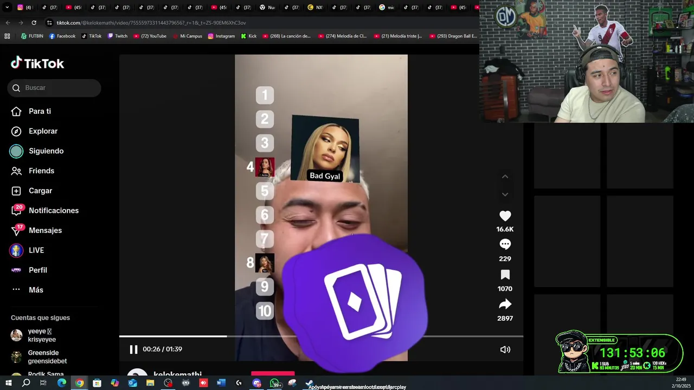The height and width of the screenshot is (390, 694).
Task: Open comments showing 229
Action: tap(505, 244)
